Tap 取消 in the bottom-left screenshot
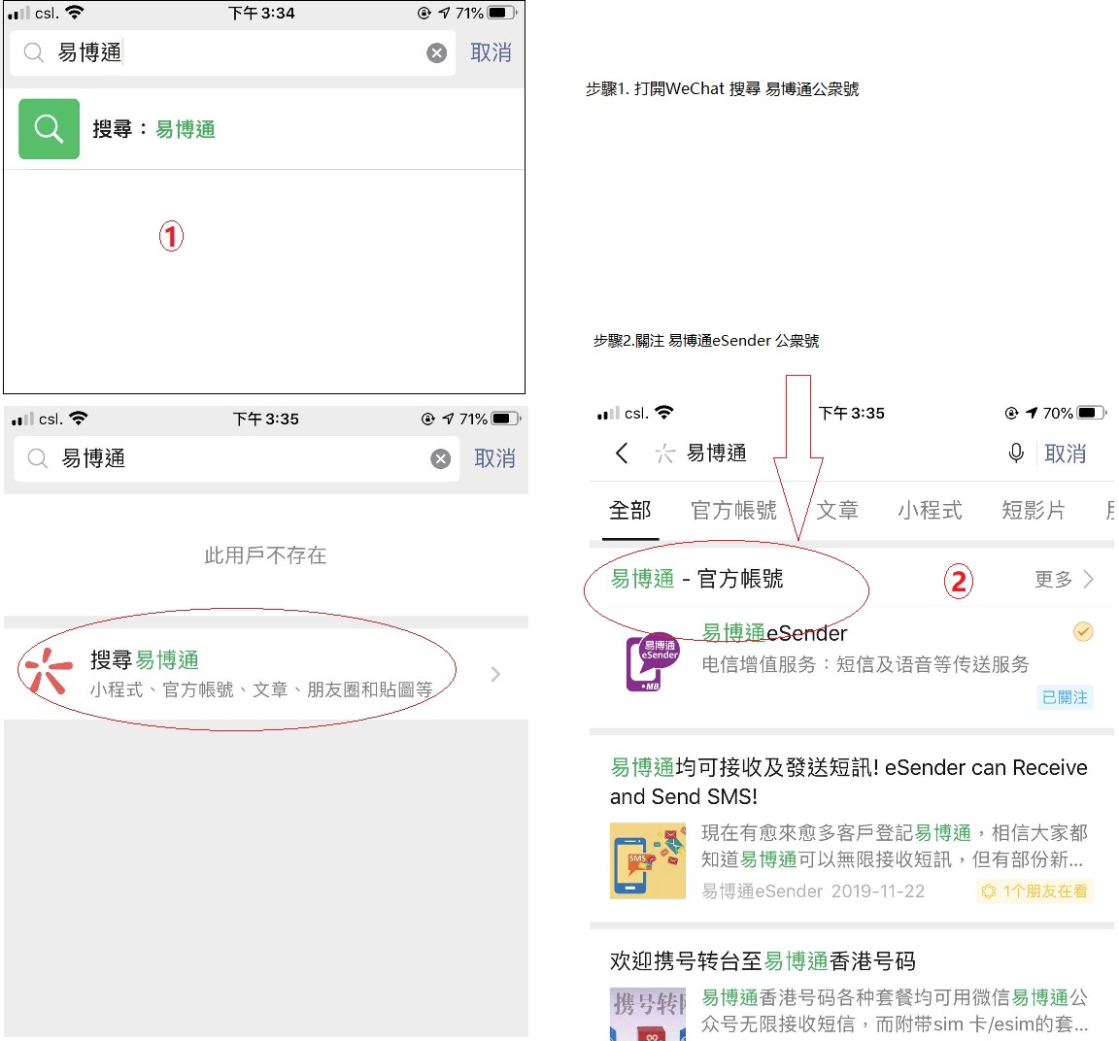 (494, 458)
